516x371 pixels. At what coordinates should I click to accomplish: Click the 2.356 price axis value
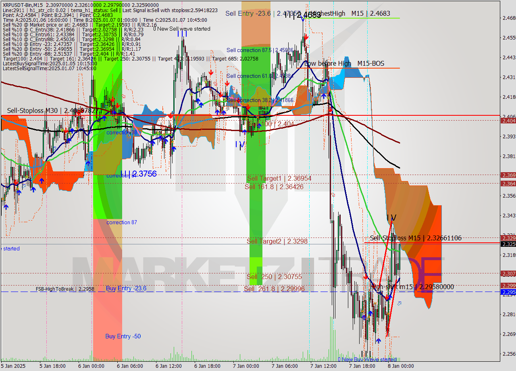click(x=509, y=196)
